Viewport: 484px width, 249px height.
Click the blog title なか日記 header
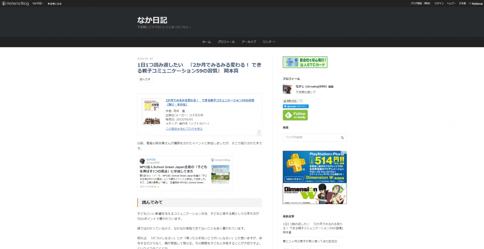coord(152,20)
